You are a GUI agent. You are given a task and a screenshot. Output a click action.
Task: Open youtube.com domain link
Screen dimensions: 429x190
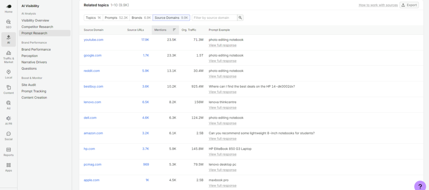[93, 40]
